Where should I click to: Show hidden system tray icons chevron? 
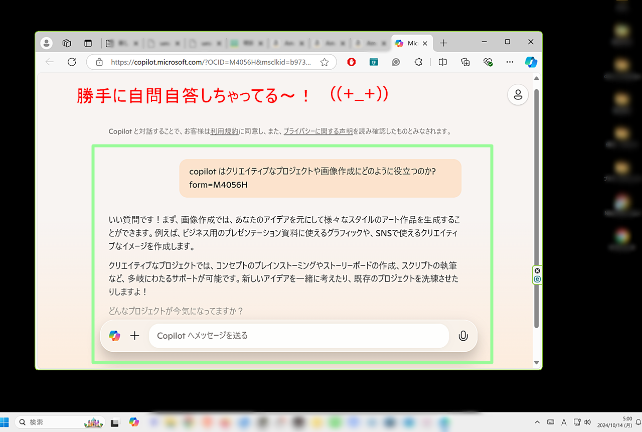[x=537, y=422]
